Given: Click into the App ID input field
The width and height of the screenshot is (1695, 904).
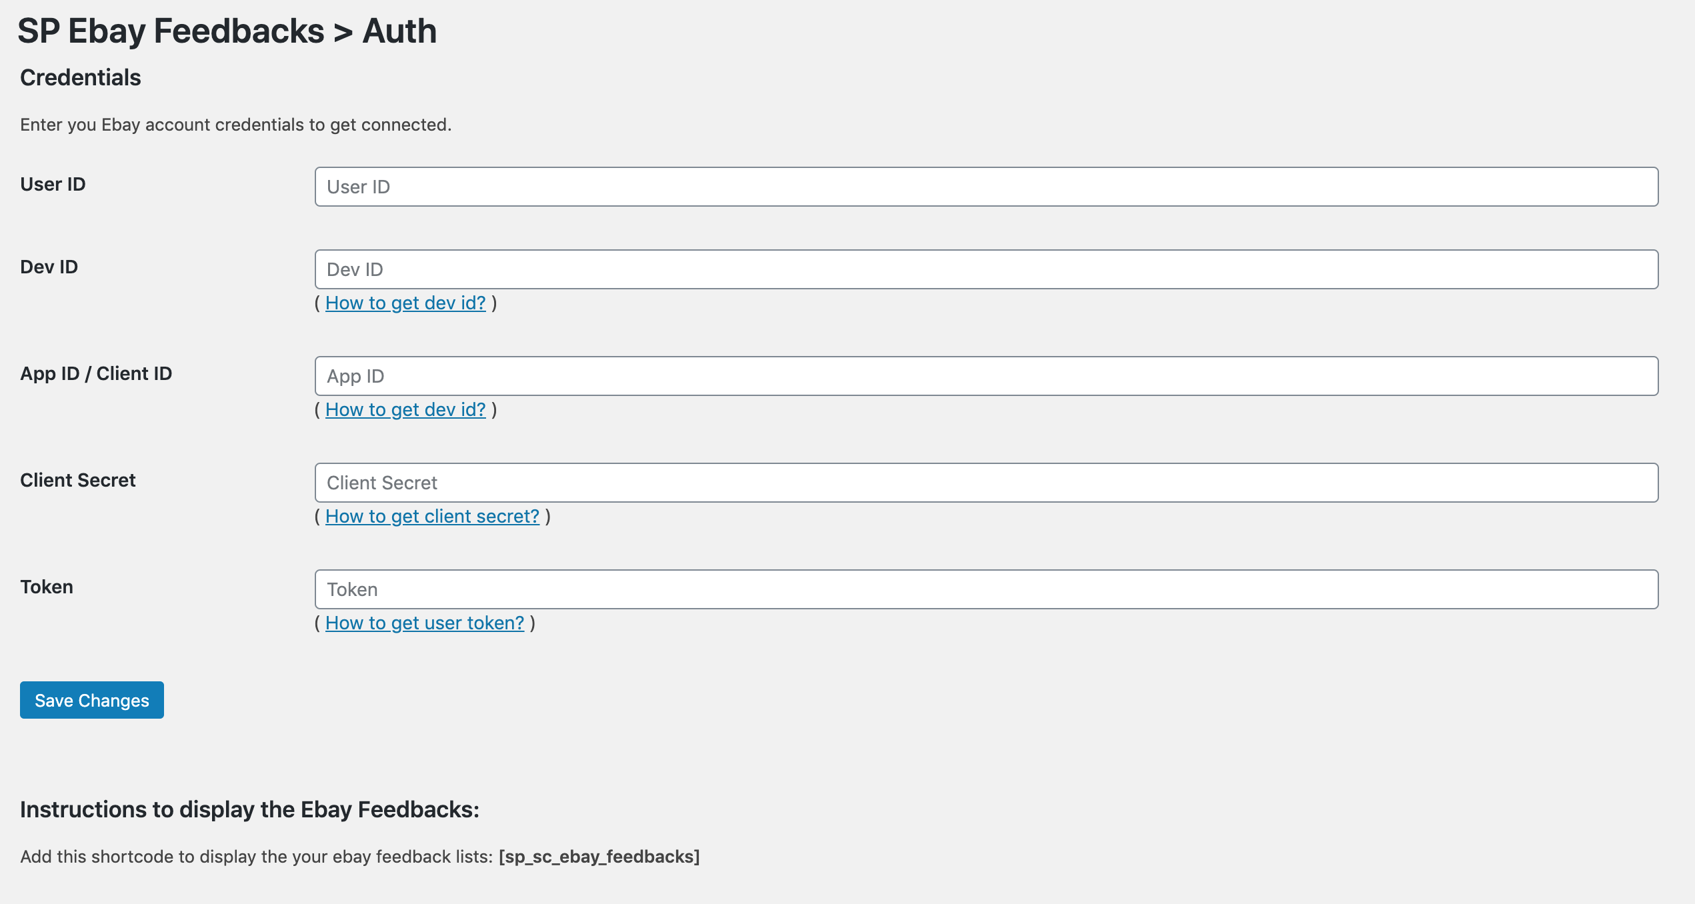Looking at the screenshot, I should click(x=986, y=376).
